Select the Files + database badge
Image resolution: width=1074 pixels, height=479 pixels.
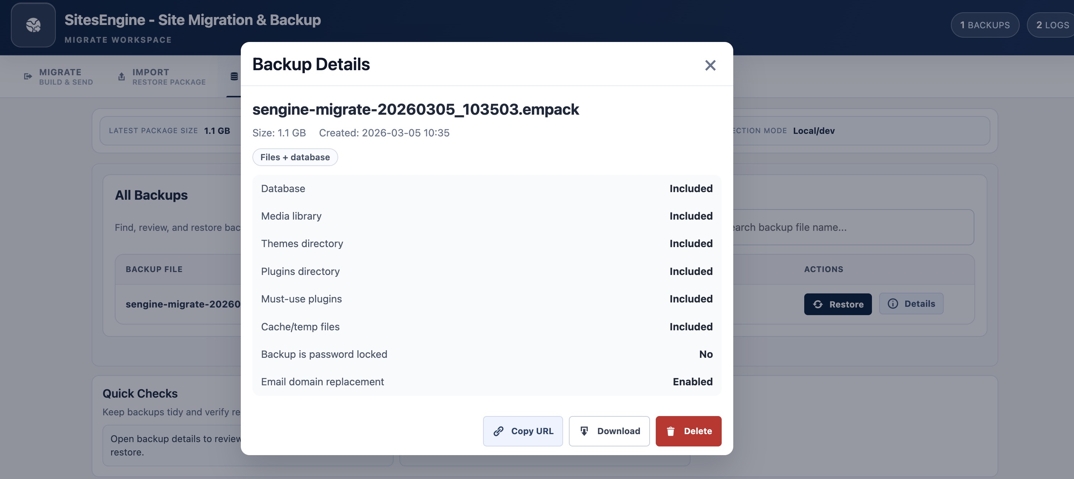click(x=295, y=157)
